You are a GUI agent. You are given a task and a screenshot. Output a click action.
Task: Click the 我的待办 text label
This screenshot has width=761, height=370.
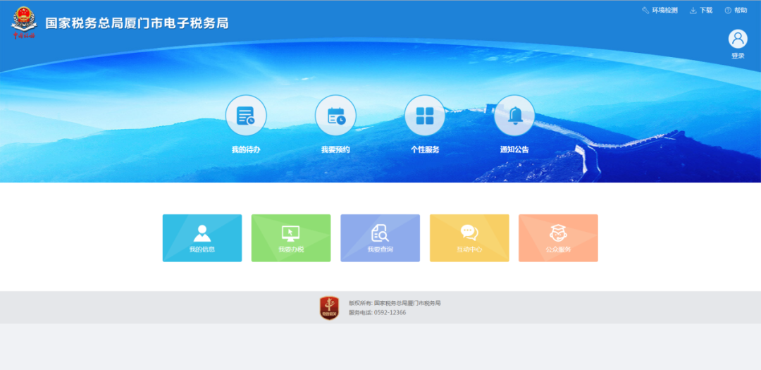coord(246,149)
